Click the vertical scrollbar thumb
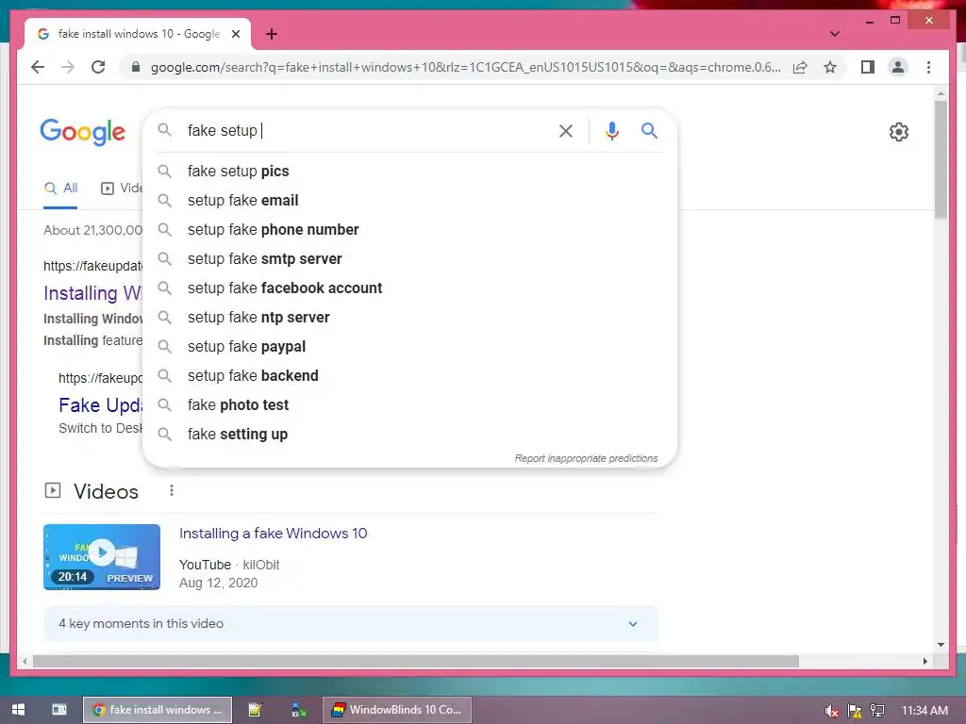This screenshot has width=966, height=724. coord(941,158)
